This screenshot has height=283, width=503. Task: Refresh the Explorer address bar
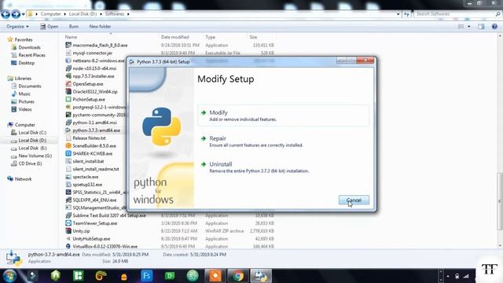[406, 14]
